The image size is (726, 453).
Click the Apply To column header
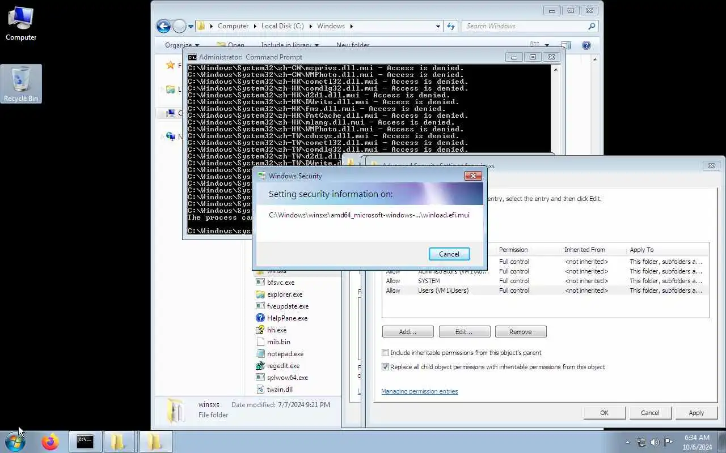667,250
